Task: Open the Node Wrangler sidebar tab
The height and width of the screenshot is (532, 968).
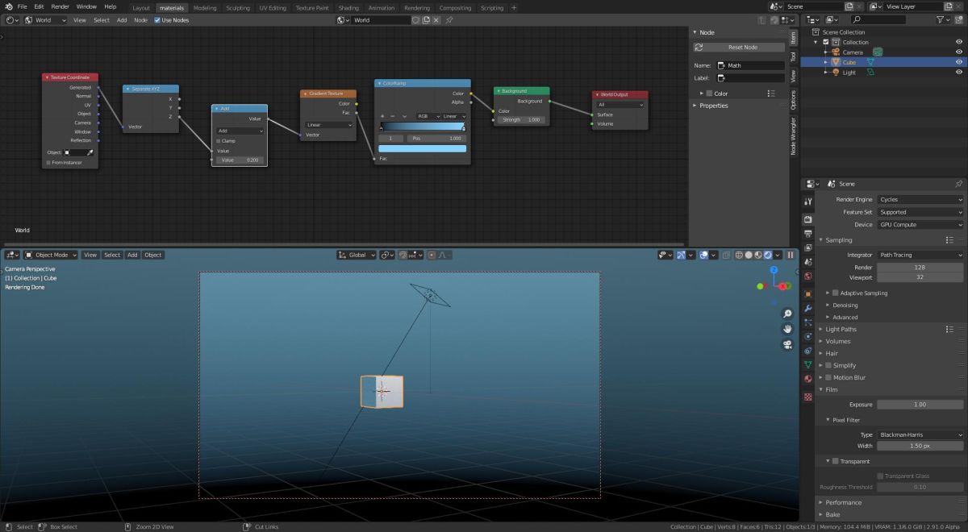Action: [793, 136]
